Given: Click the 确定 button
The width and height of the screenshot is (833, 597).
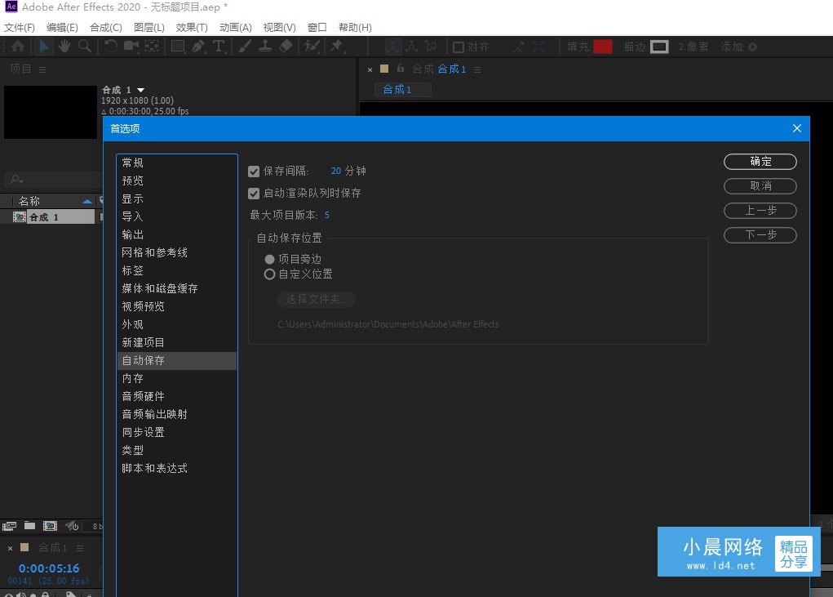Looking at the screenshot, I should pyautogui.click(x=760, y=162).
